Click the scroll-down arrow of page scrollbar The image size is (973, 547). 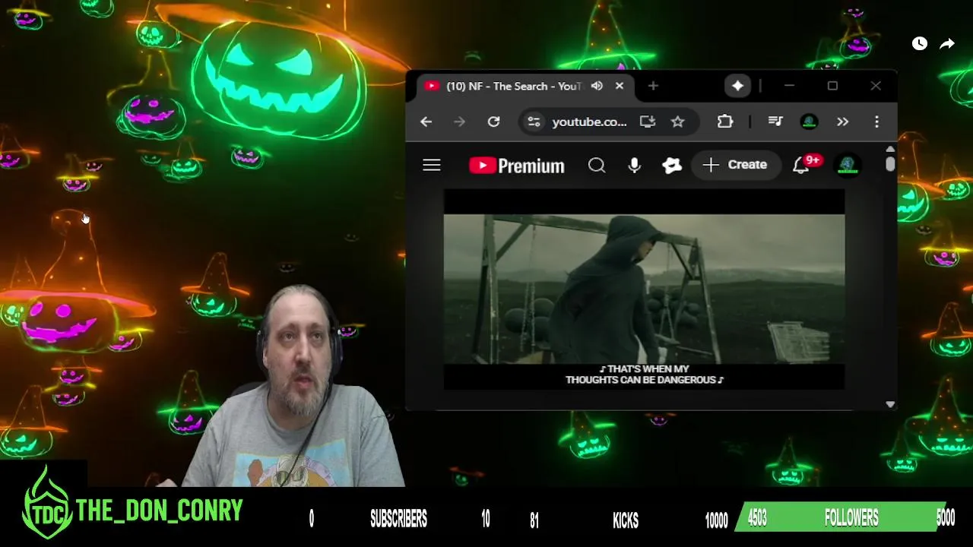click(x=890, y=405)
